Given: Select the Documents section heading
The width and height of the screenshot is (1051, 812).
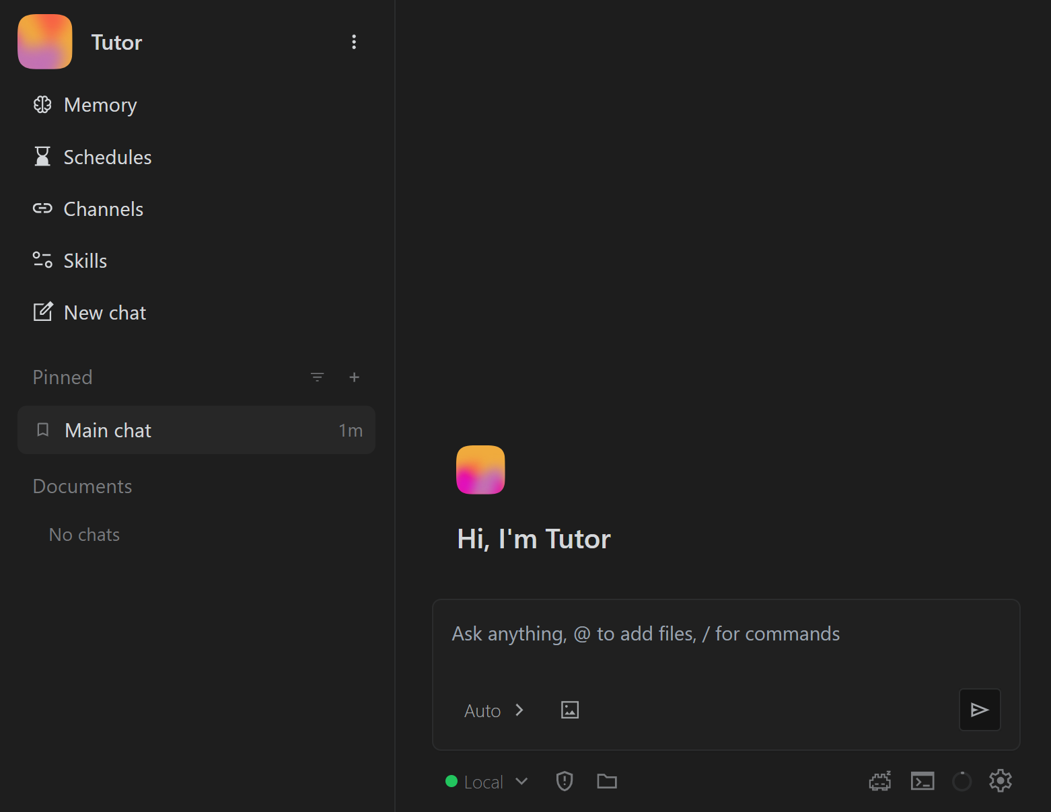Looking at the screenshot, I should pos(83,486).
